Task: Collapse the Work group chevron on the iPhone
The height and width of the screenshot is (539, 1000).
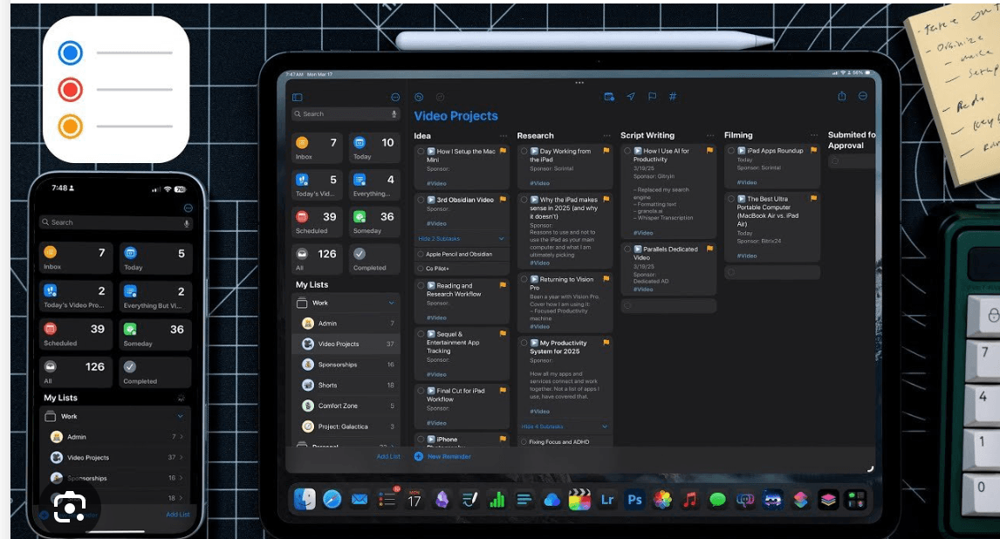Action: [x=181, y=417]
